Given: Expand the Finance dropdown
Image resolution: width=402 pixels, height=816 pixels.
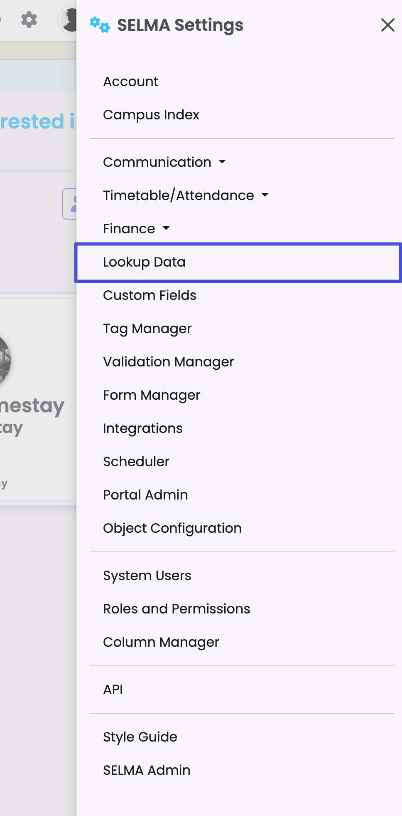Looking at the screenshot, I should [x=136, y=229].
